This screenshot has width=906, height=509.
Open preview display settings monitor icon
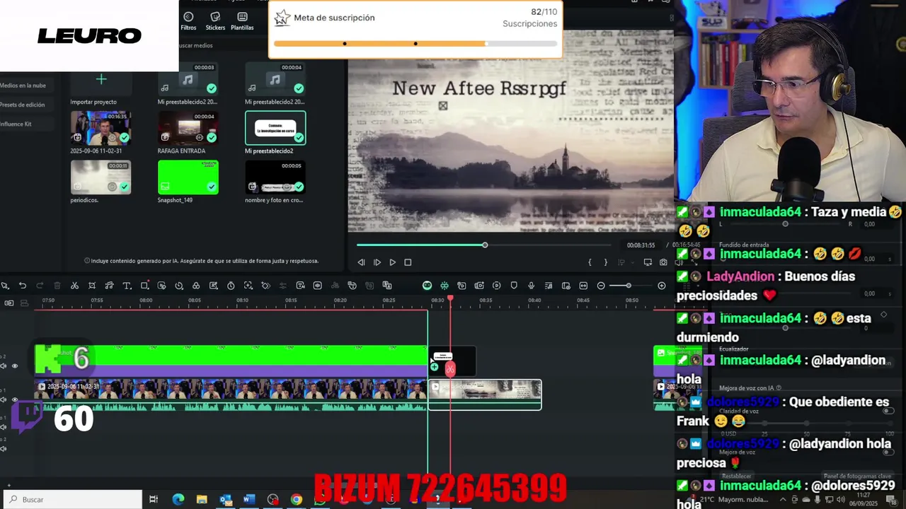pos(648,262)
